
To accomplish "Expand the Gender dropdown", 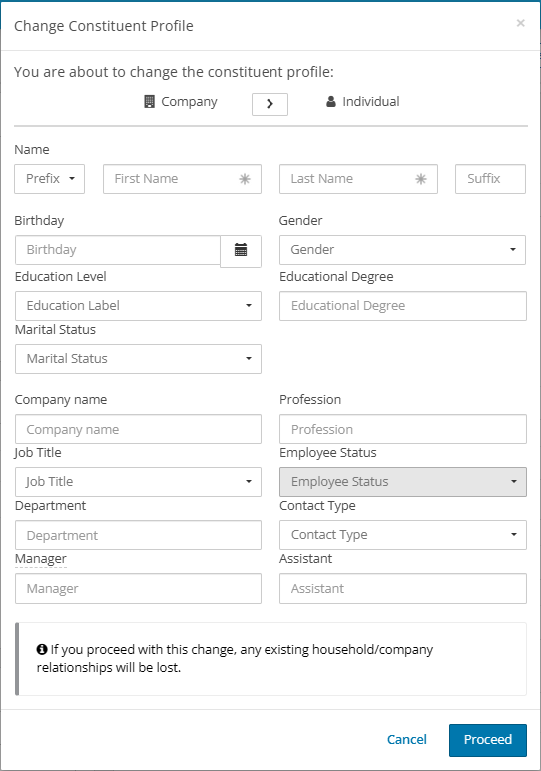I will click(402, 250).
